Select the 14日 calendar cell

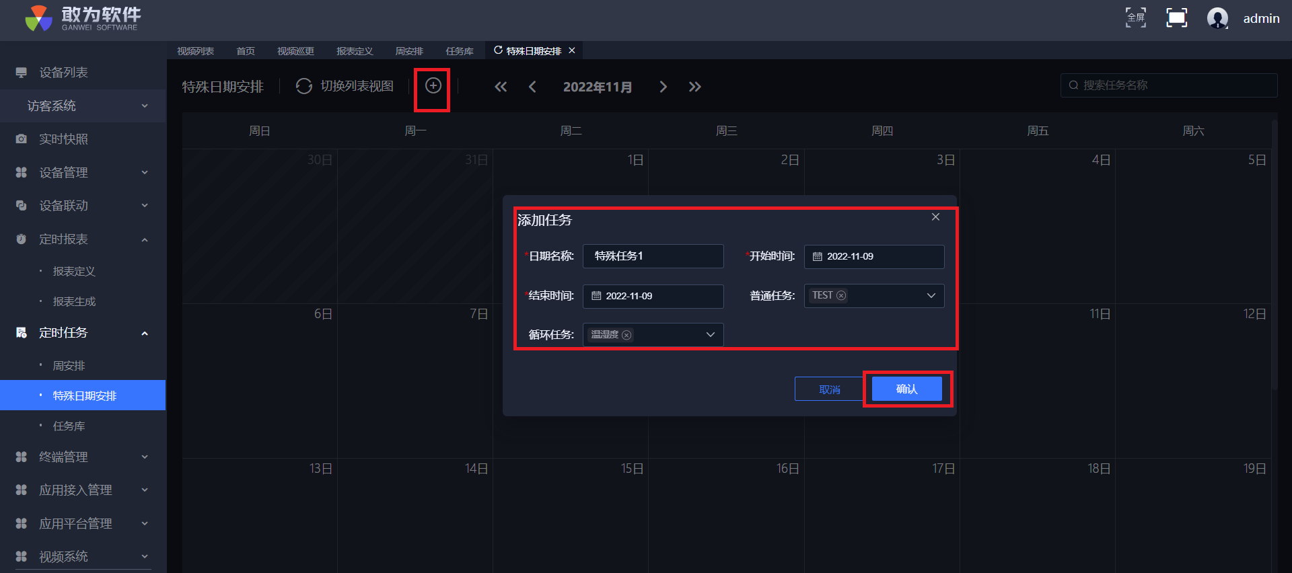tap(415, 515)
